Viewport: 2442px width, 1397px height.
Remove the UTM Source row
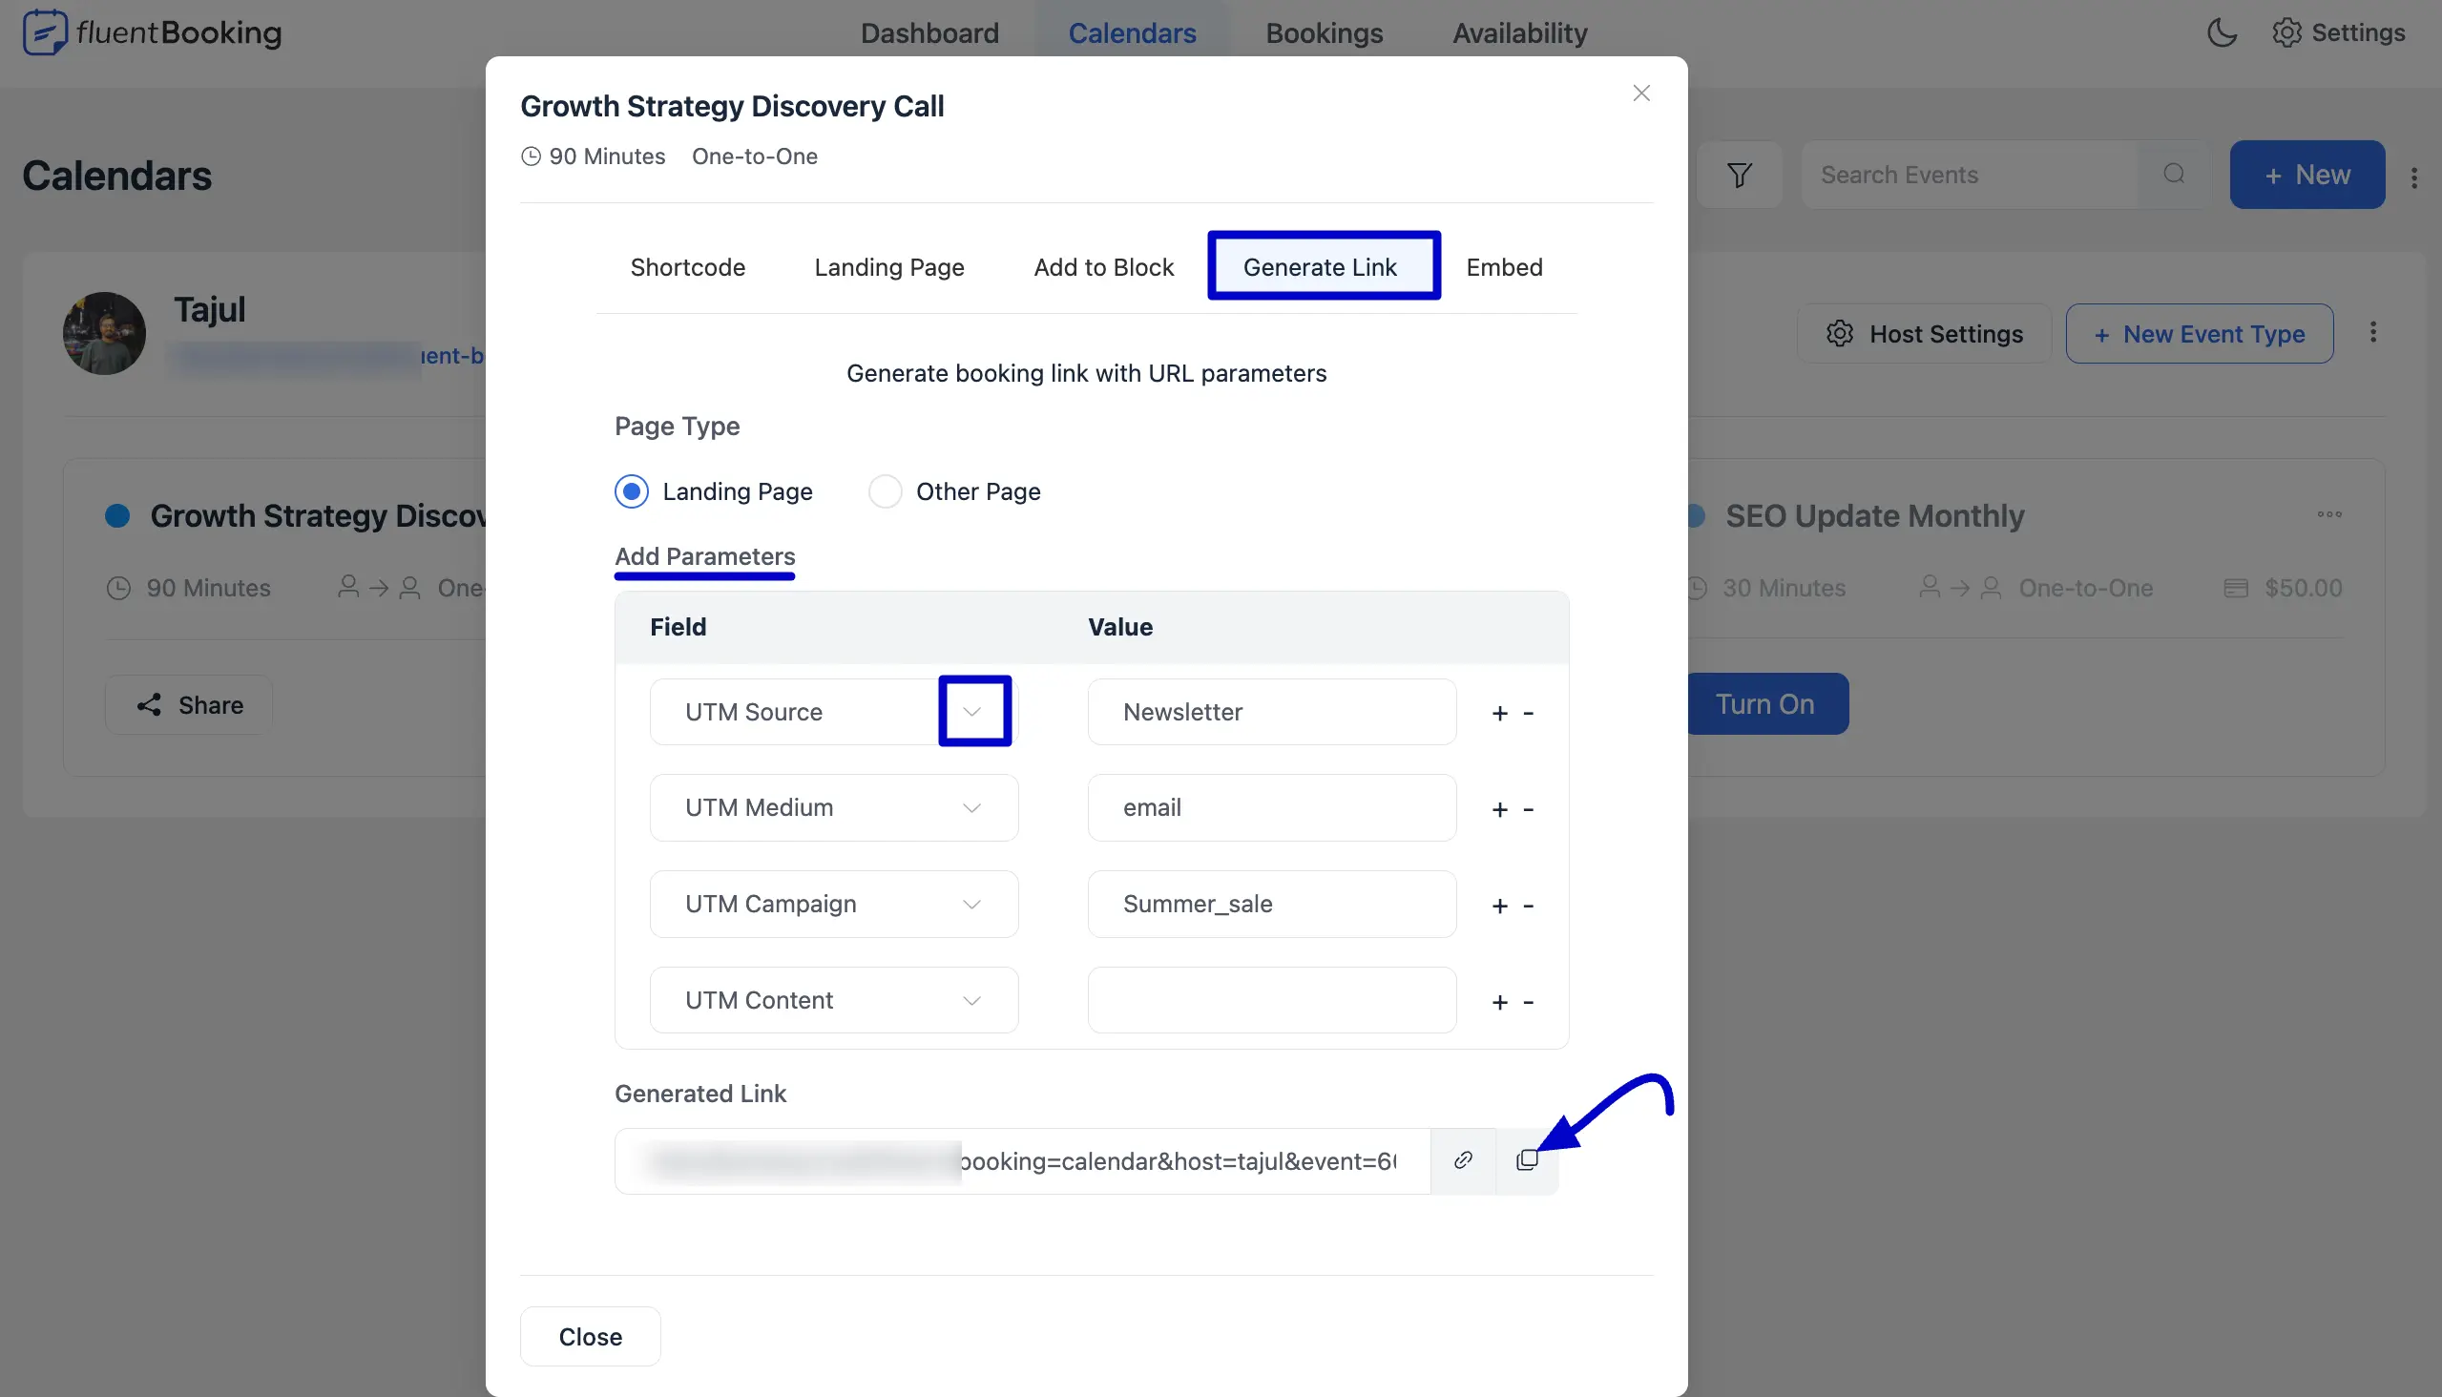(x=1529, y=713)
